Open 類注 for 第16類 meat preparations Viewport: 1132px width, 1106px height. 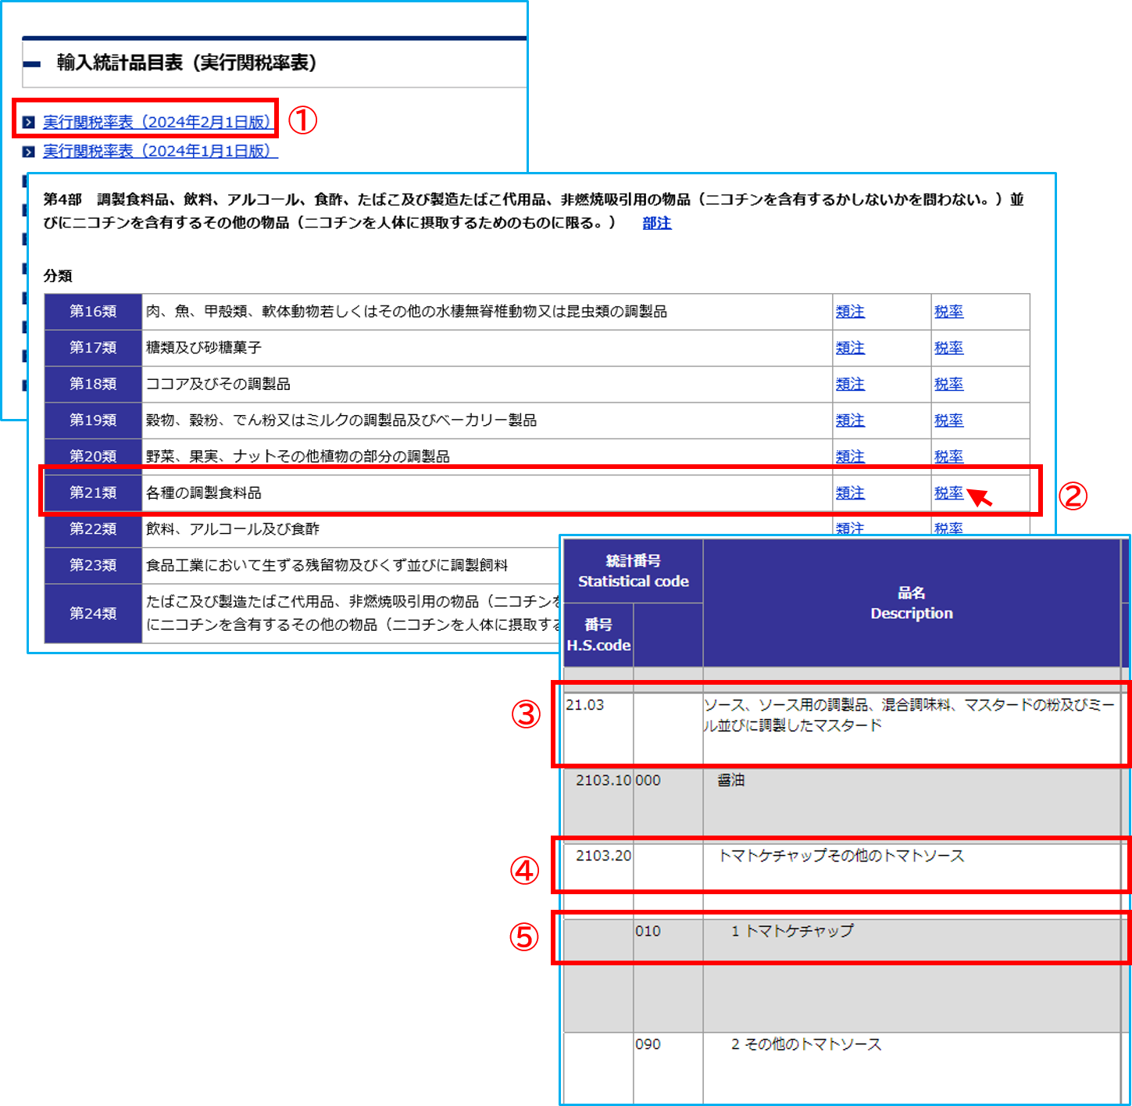pyautogui.click(x=850, y=311)
